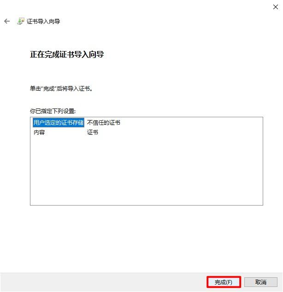Click the 证书导入向导 title text
This screenshot has height=292, width=283.
click(x=43, y=21)
